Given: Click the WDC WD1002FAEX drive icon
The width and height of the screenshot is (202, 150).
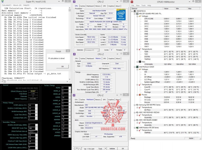Looking at the screenshot, I should [137, 112].
